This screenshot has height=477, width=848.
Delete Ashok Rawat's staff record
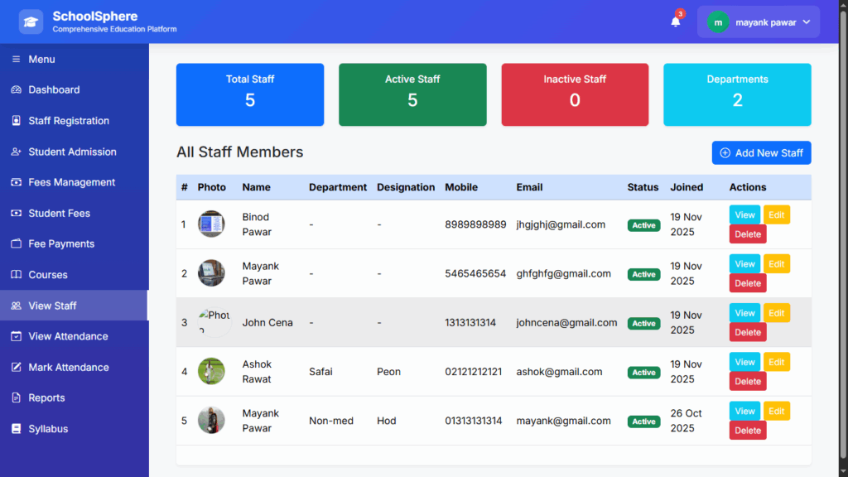pos(747,382)
